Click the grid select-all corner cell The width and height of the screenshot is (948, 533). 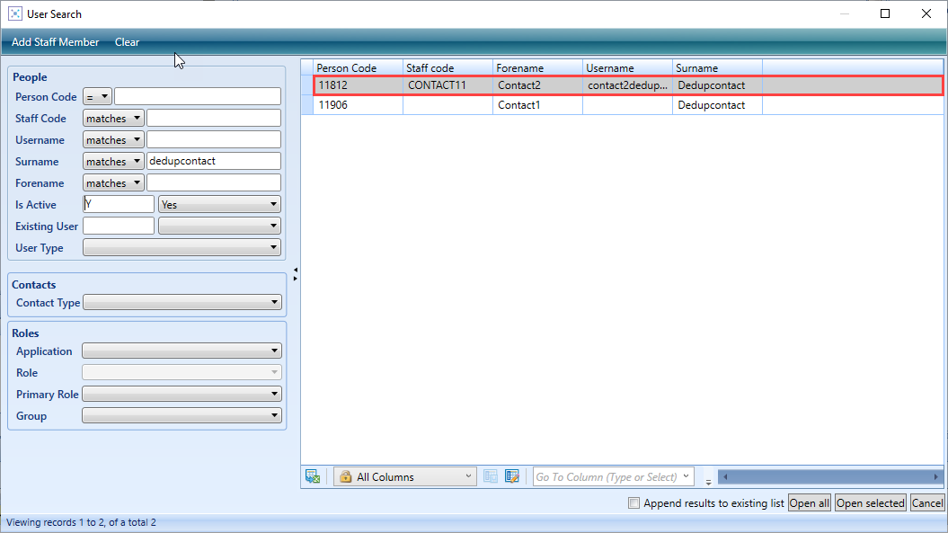[x=306, y=67]
